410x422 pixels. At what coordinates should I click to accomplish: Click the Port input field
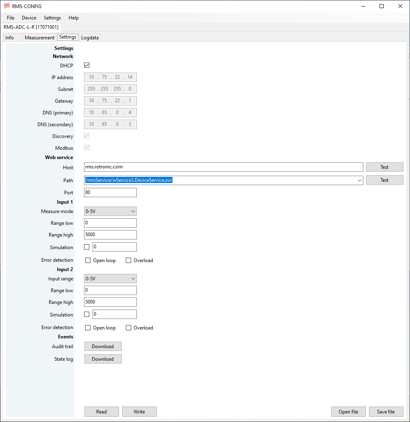tap(110, 192)
